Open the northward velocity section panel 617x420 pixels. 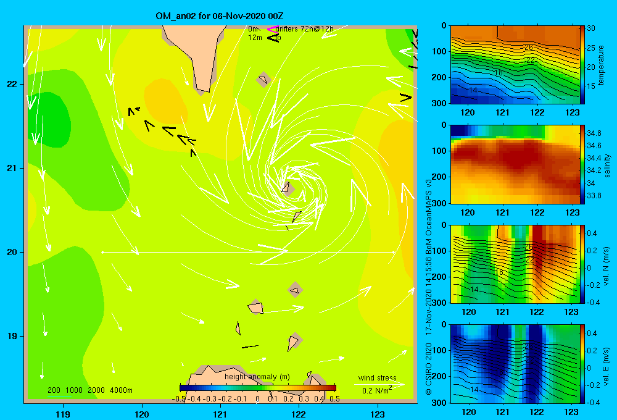click(515, 264)
